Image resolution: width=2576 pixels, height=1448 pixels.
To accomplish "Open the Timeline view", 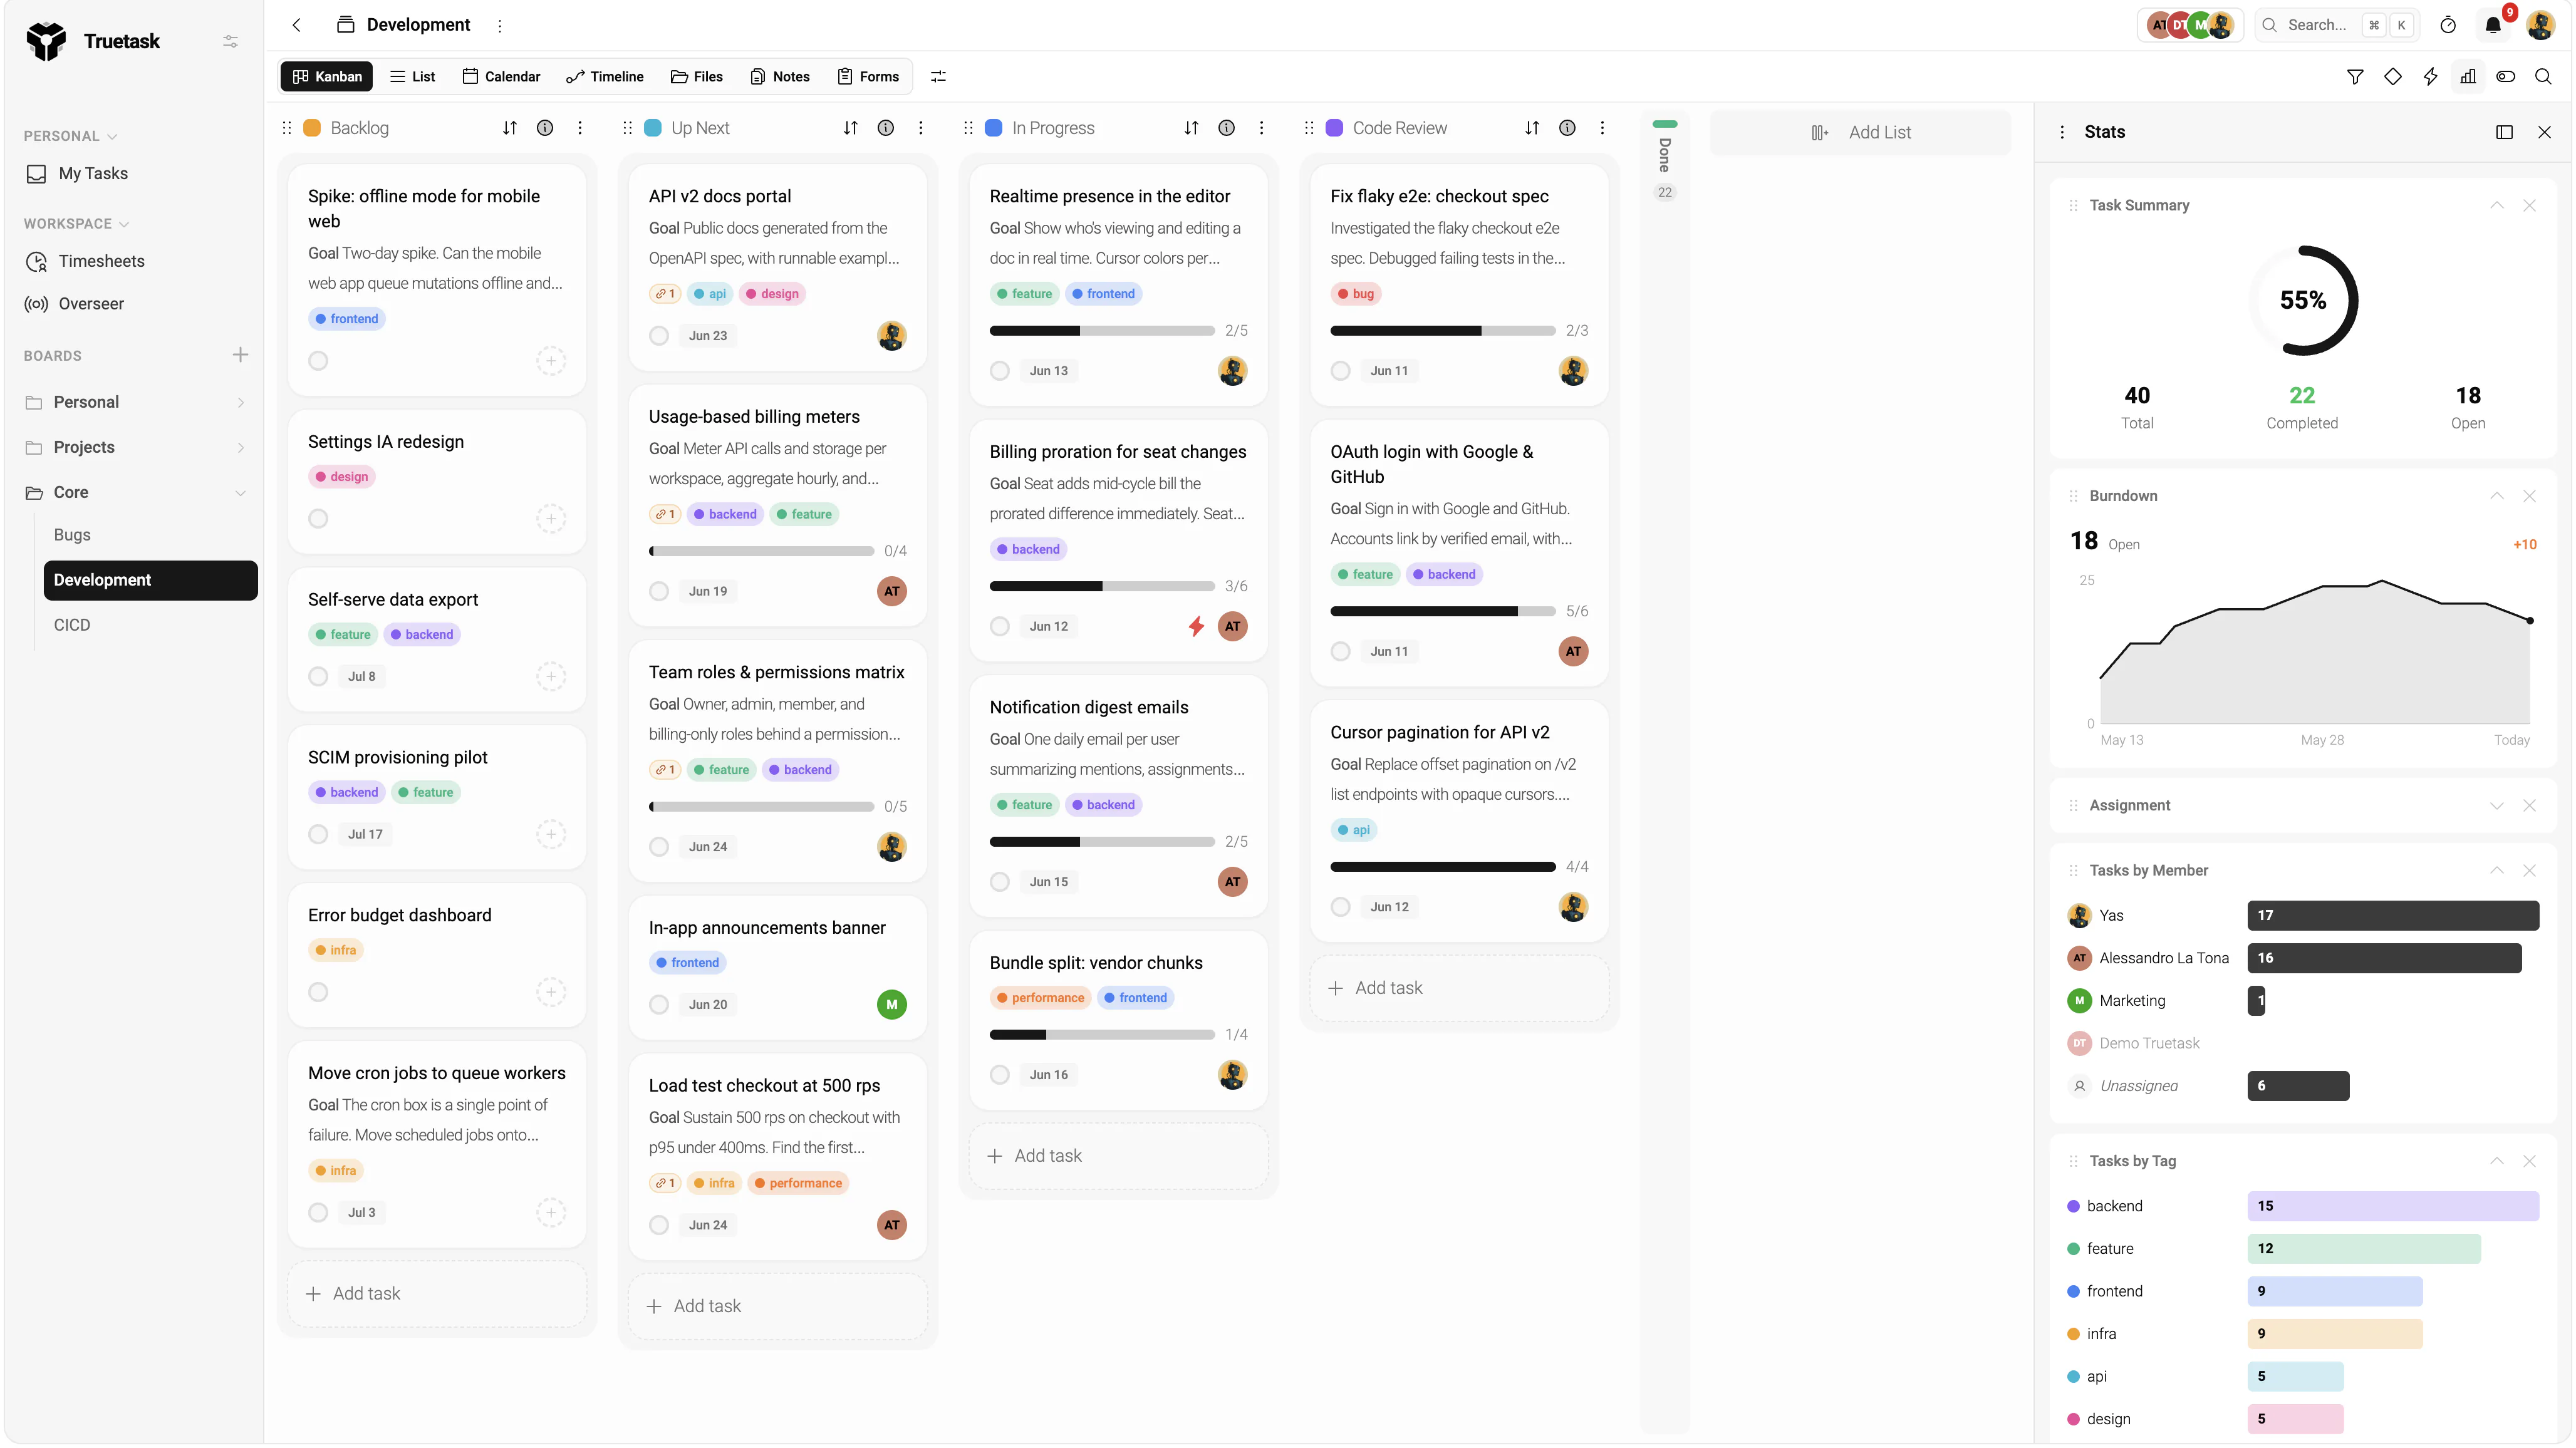I will 605,76.
